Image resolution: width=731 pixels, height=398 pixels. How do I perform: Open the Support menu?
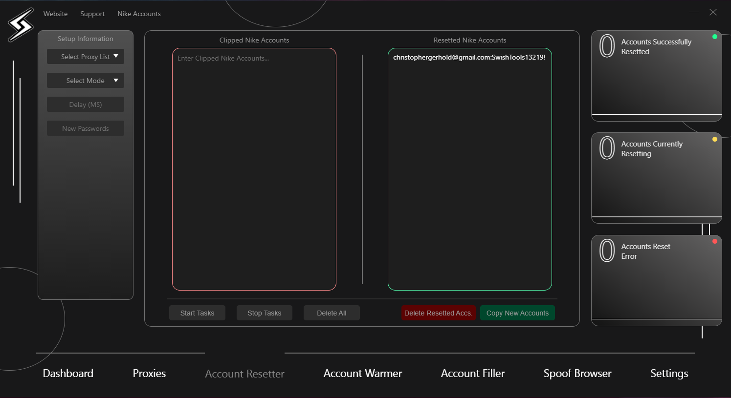(92, 14)
